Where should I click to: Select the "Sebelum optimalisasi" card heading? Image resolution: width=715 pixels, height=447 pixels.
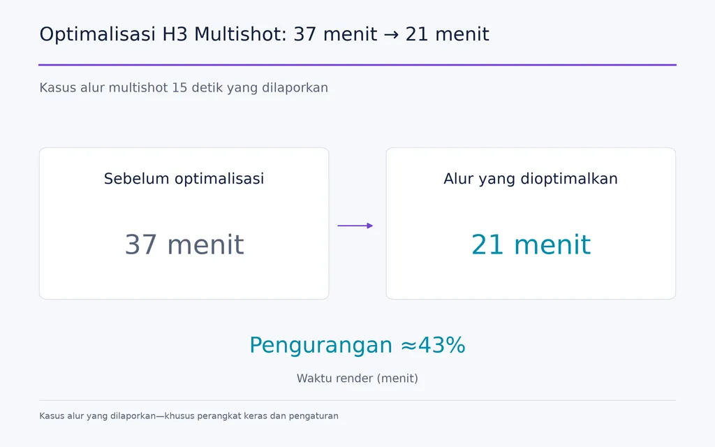184,178
